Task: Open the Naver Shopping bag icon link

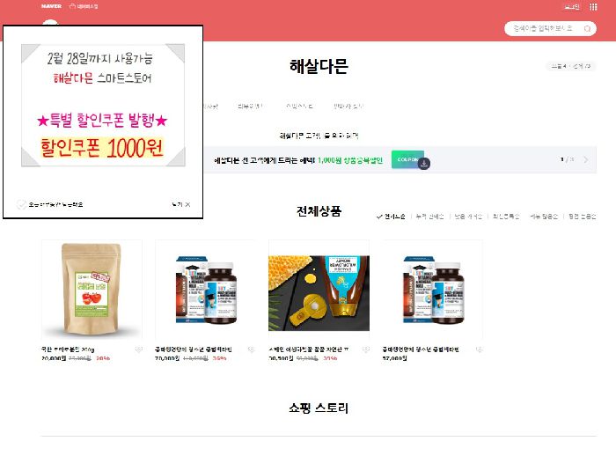Action: tap(84, 6)
